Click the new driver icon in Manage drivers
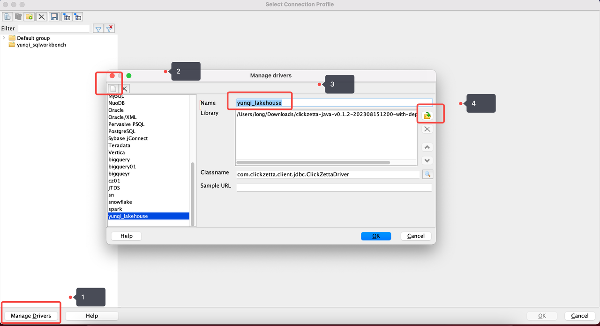Screen dimensions: 600x326 (x=113, y=88)
